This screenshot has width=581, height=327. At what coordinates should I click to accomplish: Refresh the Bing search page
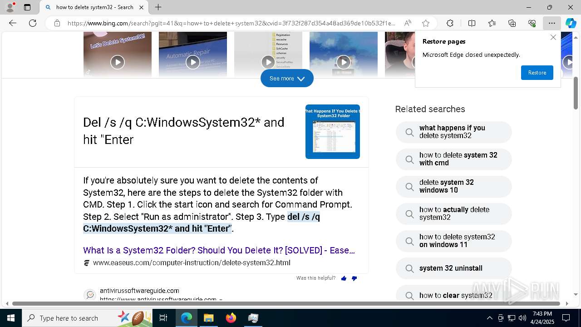click(x=33, y=23)
